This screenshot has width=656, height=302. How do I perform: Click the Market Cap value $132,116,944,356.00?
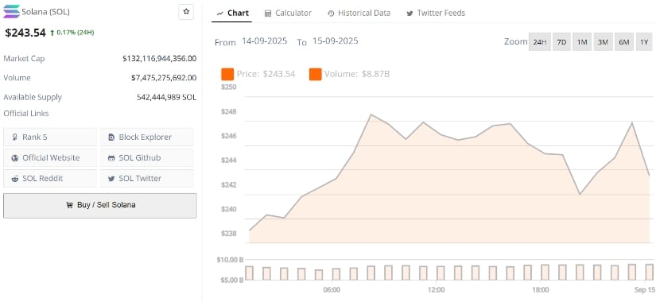tap(159, 59)
